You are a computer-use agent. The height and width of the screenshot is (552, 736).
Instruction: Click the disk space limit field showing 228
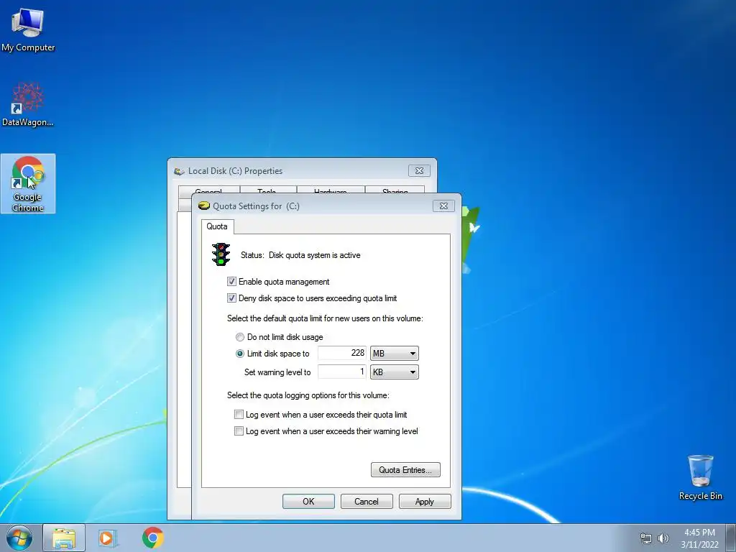(342, 353)
